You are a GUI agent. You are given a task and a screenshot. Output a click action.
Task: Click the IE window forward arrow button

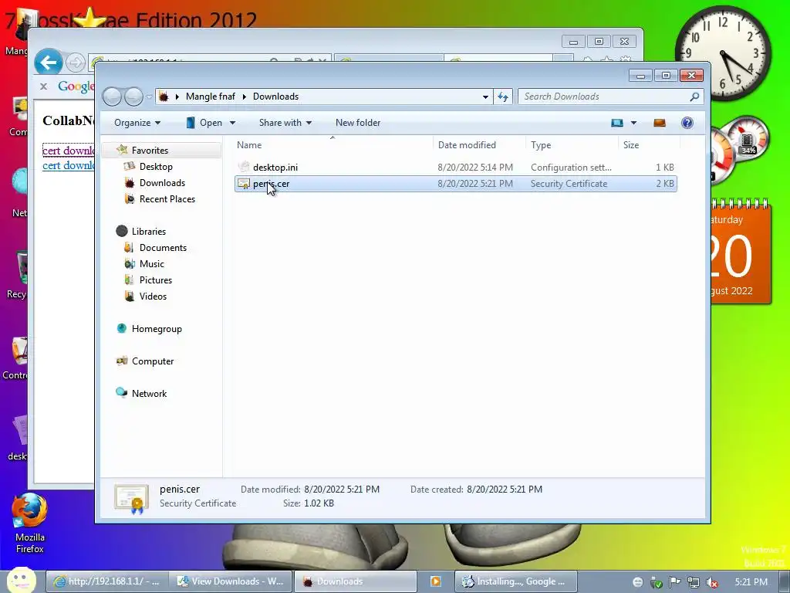click(x=76, y=63)
